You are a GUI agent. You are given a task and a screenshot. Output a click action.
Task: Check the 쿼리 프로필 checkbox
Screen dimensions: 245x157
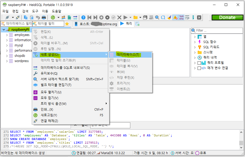click(x=199, y=63)
